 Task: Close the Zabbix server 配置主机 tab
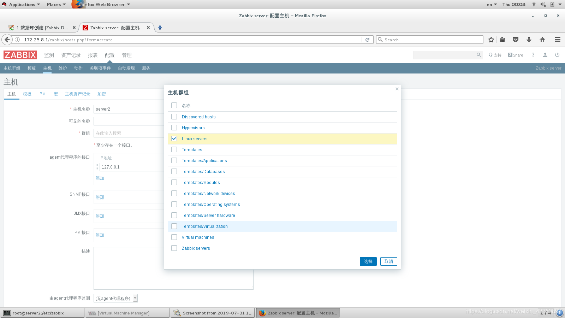click(x=148, y=28)
